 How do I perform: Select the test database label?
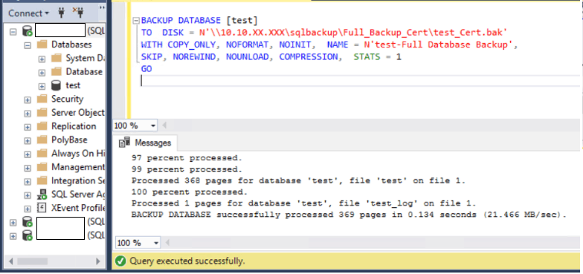click(73, 85)
